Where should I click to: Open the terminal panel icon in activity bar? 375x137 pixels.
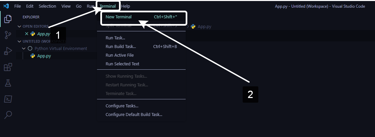pyautogui.click(x=8, y=99)
